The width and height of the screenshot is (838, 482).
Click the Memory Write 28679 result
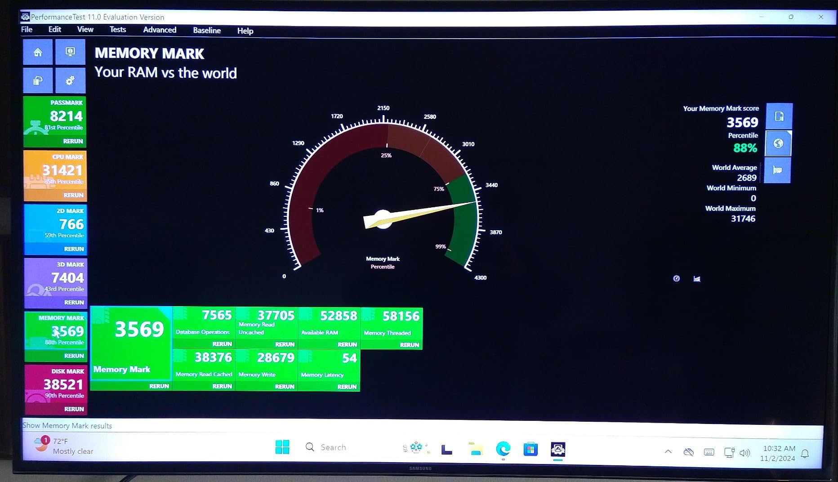[x=267, y=366]
